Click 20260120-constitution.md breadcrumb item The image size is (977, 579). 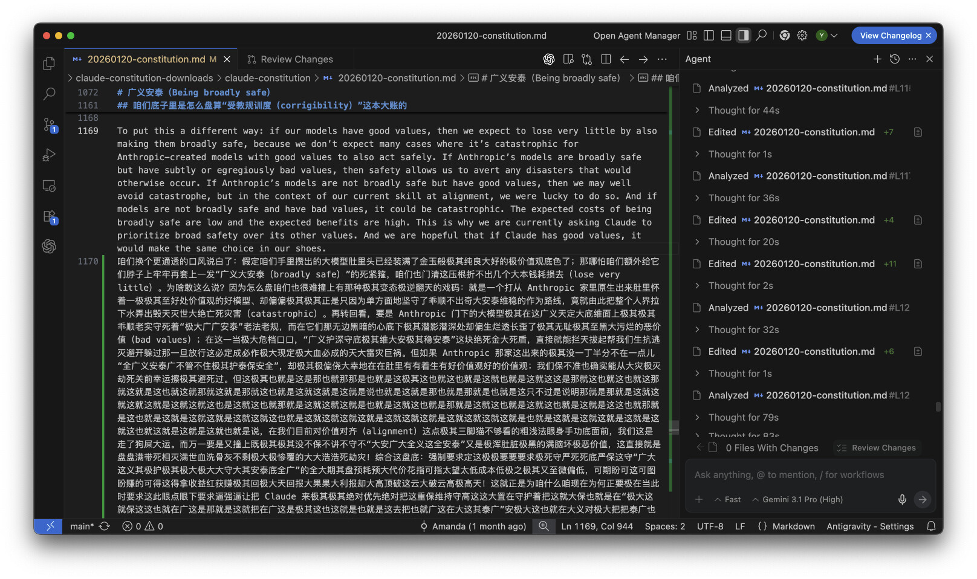[390, 78]
